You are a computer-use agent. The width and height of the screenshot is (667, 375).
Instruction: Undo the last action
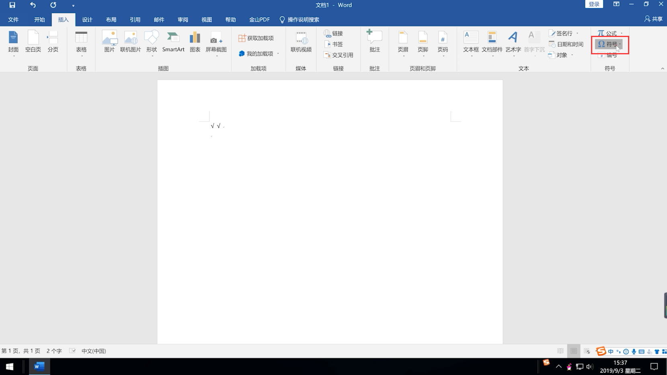pyautogui.click(x=33, y=5)
